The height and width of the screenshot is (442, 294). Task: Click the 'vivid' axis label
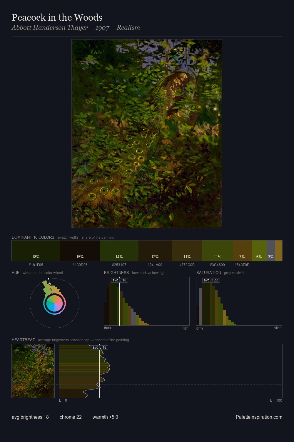pyautogui.click(x=278, y=328)
